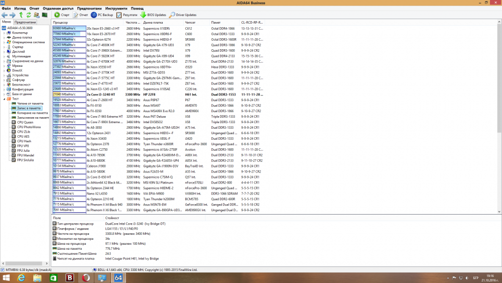Viewport: 502px width, 283px height.
Task: Expand the Сървър tree node
Action: click(x=4, y=47)
